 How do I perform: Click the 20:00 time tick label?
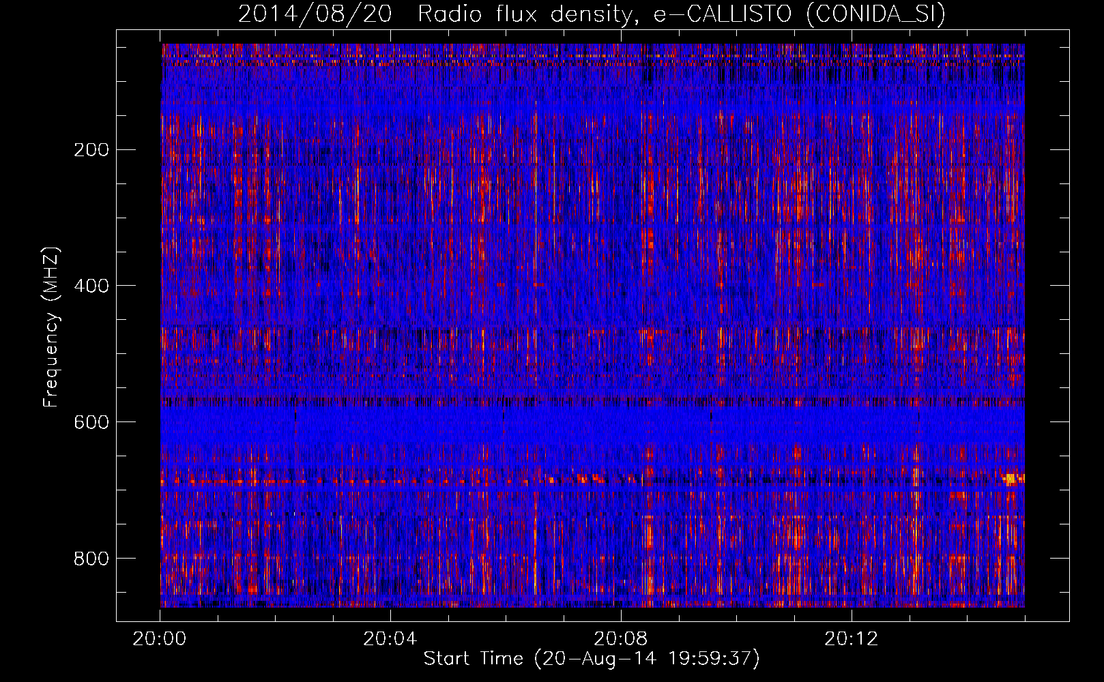point(160,639)
